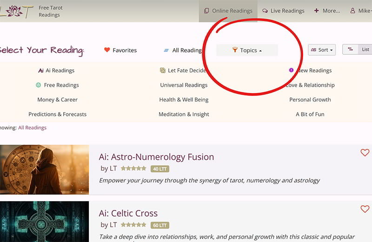Image resolution: width=372 pixels, height=242 pixels.
Task: Expand the Topics filter dropdown
Action: (247, 50)
